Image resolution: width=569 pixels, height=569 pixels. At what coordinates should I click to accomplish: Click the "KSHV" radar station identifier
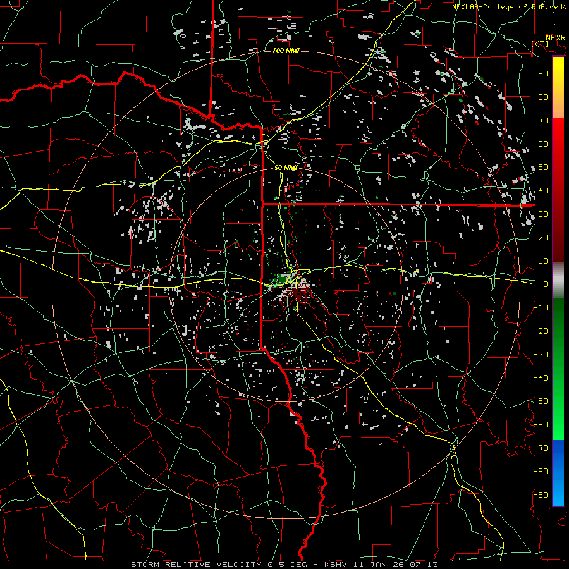click(x=336, y=565)
